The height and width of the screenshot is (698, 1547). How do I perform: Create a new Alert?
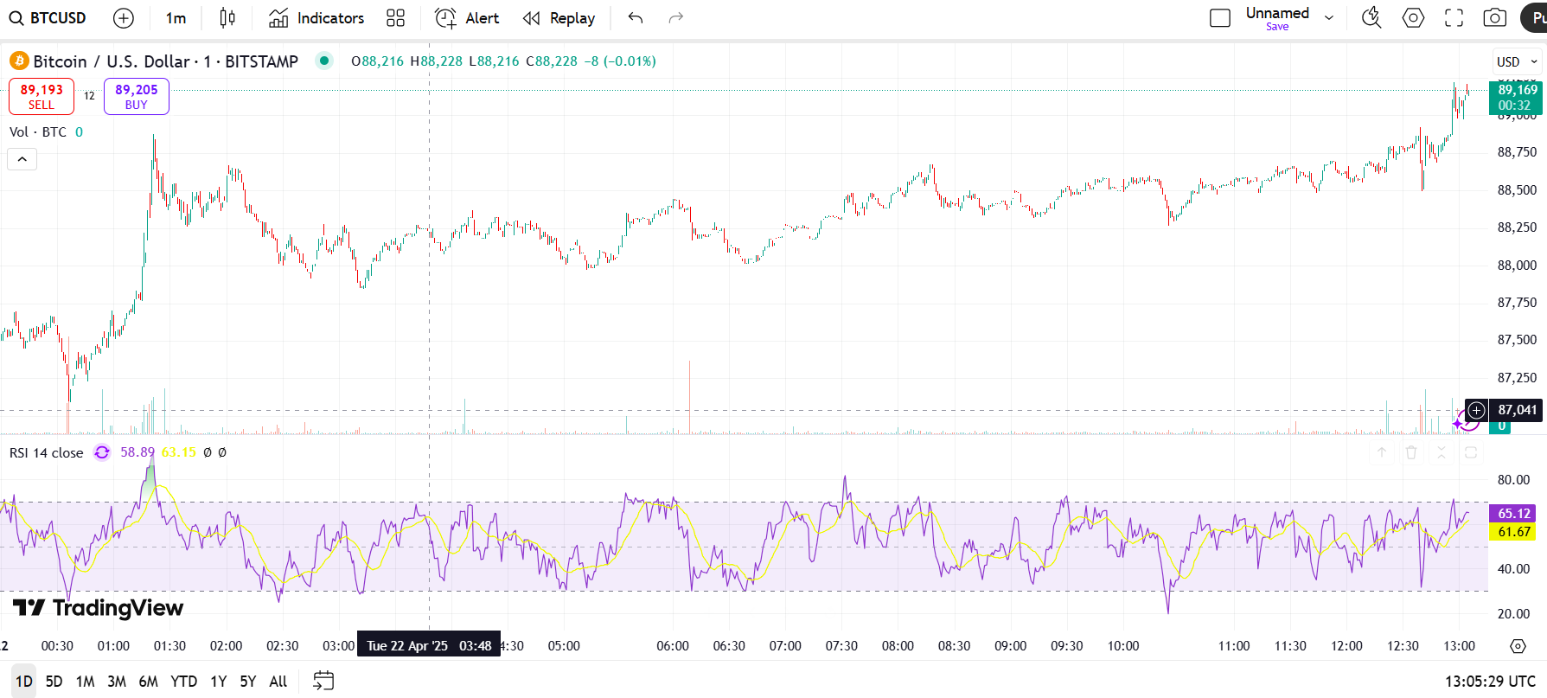click(467, 18)
